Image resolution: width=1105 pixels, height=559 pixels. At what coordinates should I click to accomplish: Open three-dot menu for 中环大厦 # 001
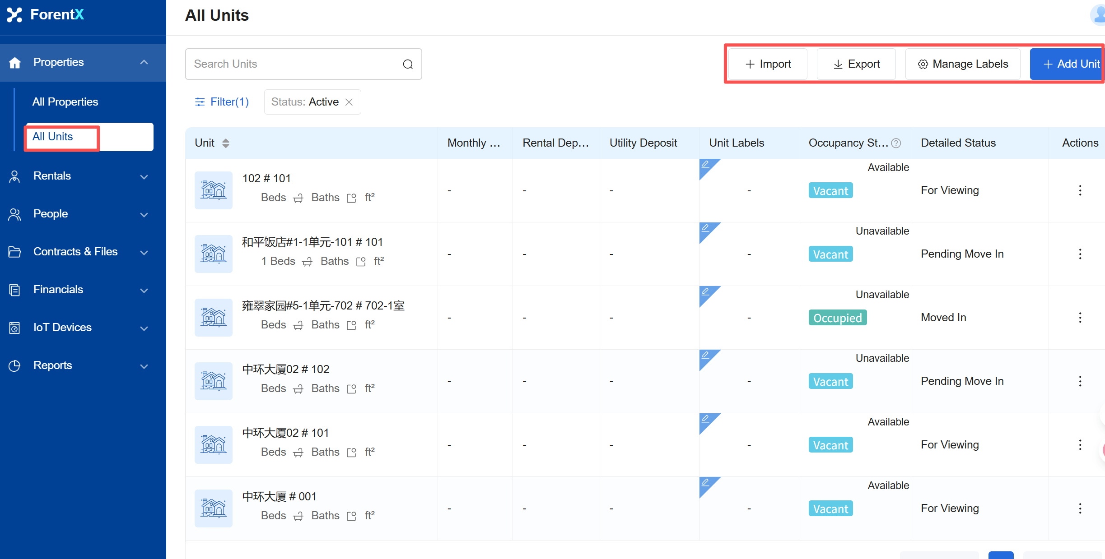1080,508
